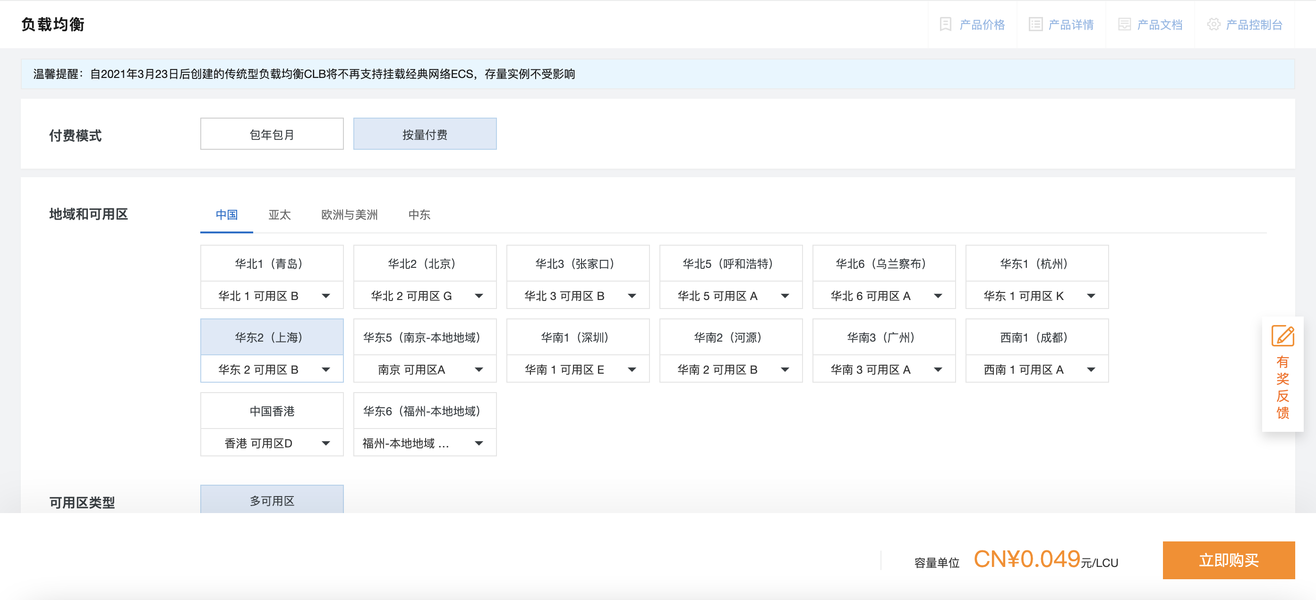The width and height of the screenshot is (1316, 600).
Task: Select region 中国香港
Action: (272, 411)
